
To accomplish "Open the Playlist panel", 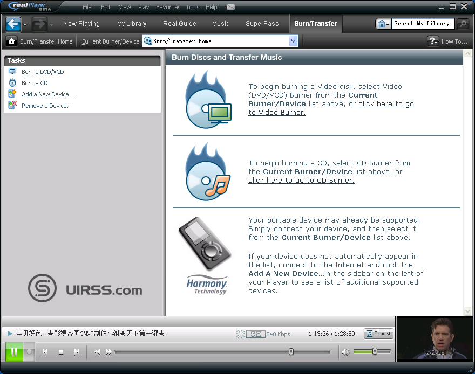I will click(379, 334).
